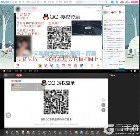This screenshot has width=140, height=136.
Task: Click the QR code in the bilibili stream
Action: click(x=59, y=38)
